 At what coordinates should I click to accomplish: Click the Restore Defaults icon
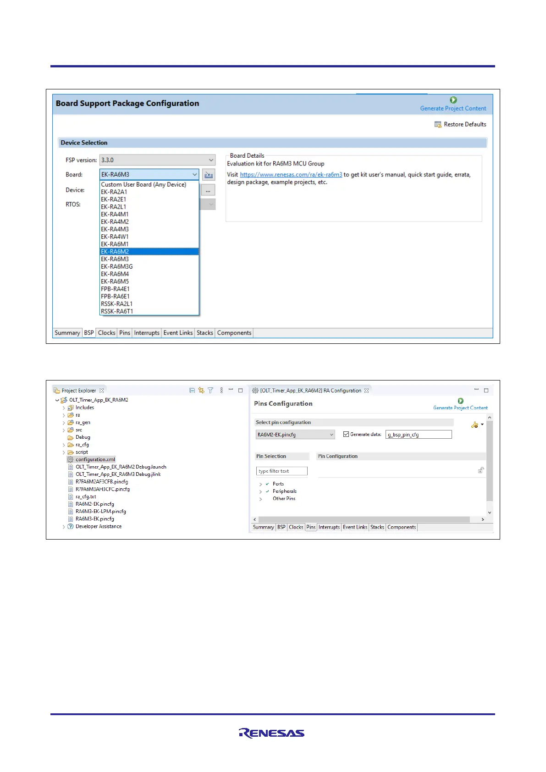tap(438, 124)
